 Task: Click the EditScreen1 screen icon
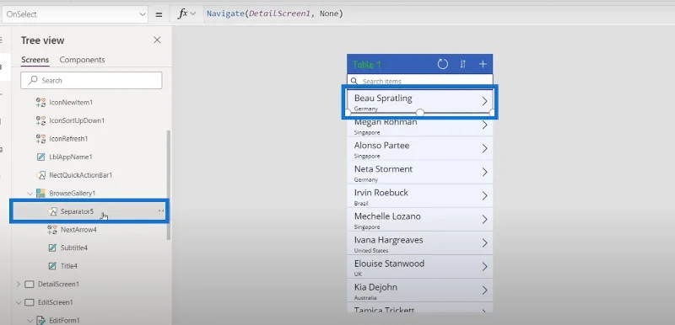(x=30, y=302)
